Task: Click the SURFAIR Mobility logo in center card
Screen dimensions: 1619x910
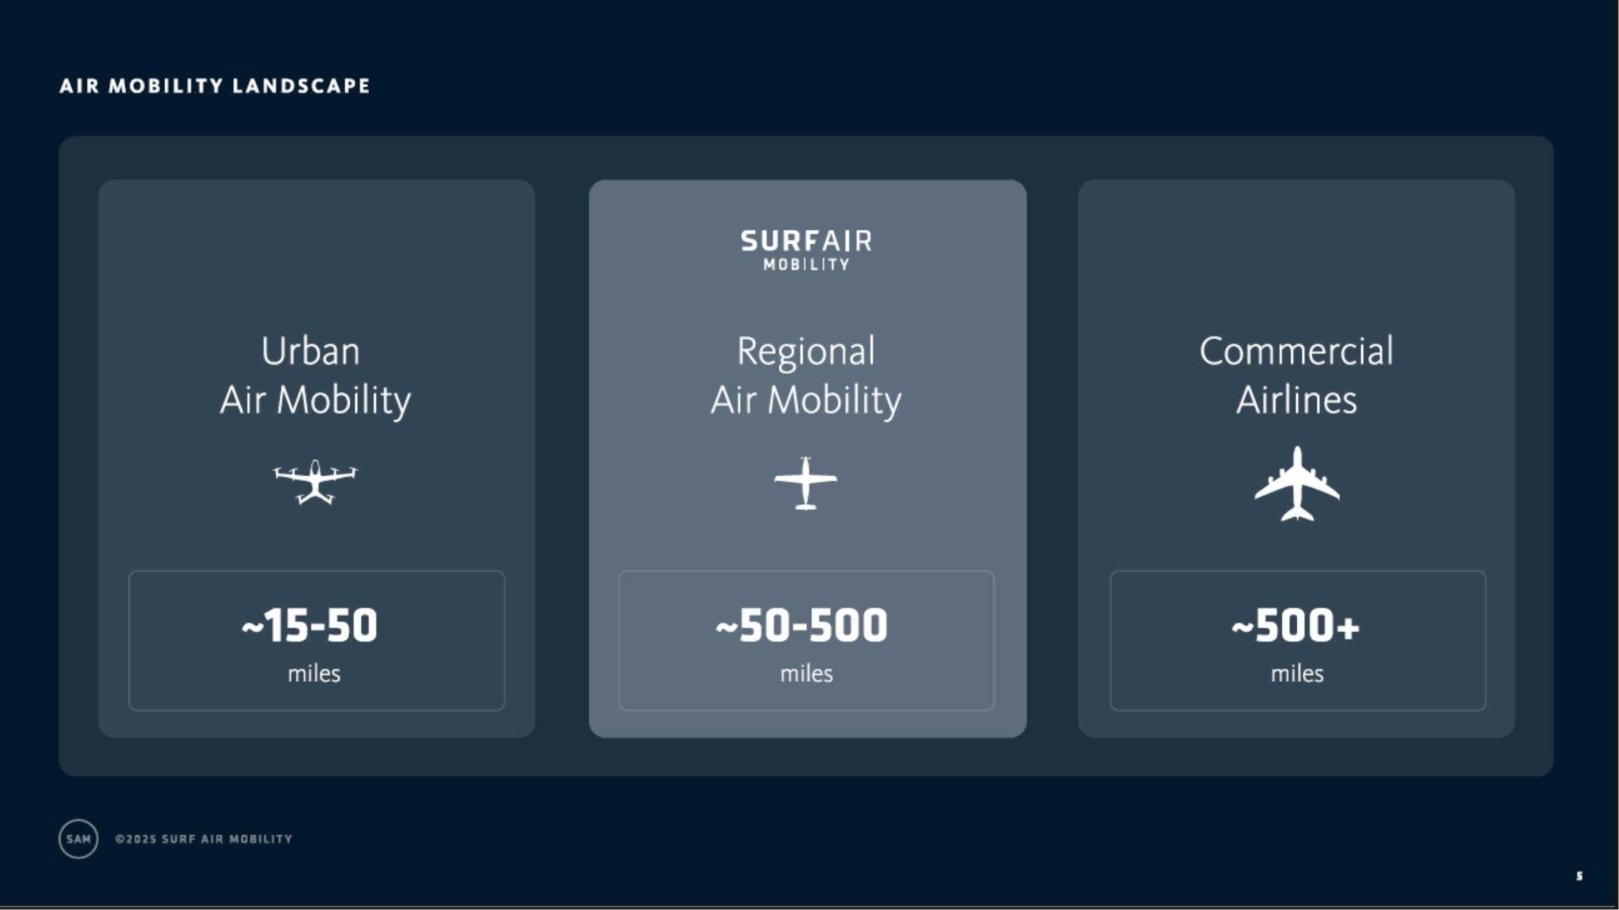Action: [x=806, y=250]
